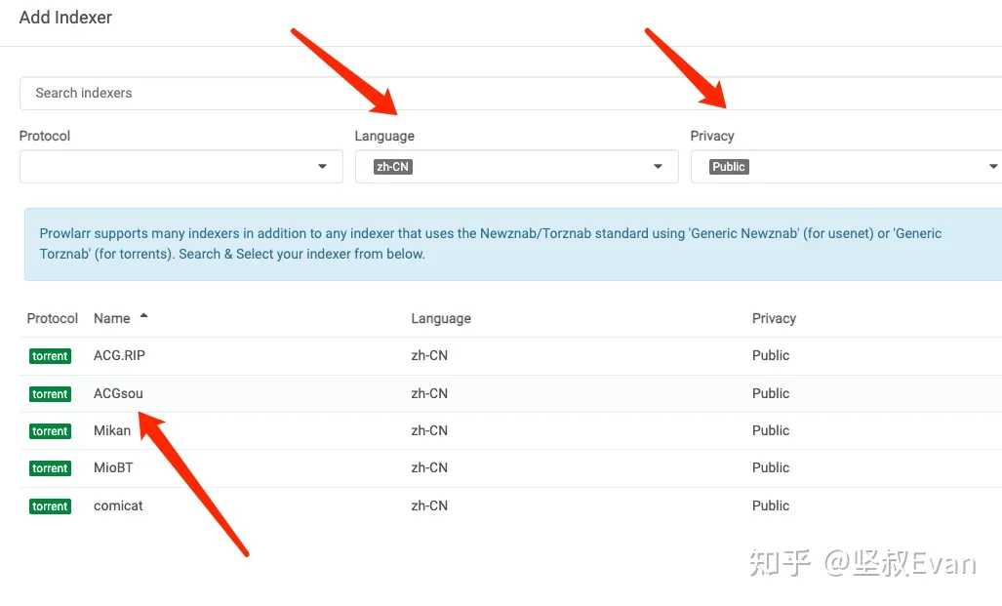
Task: Click the Public cell in MioBT row
Action: point(771,467)
